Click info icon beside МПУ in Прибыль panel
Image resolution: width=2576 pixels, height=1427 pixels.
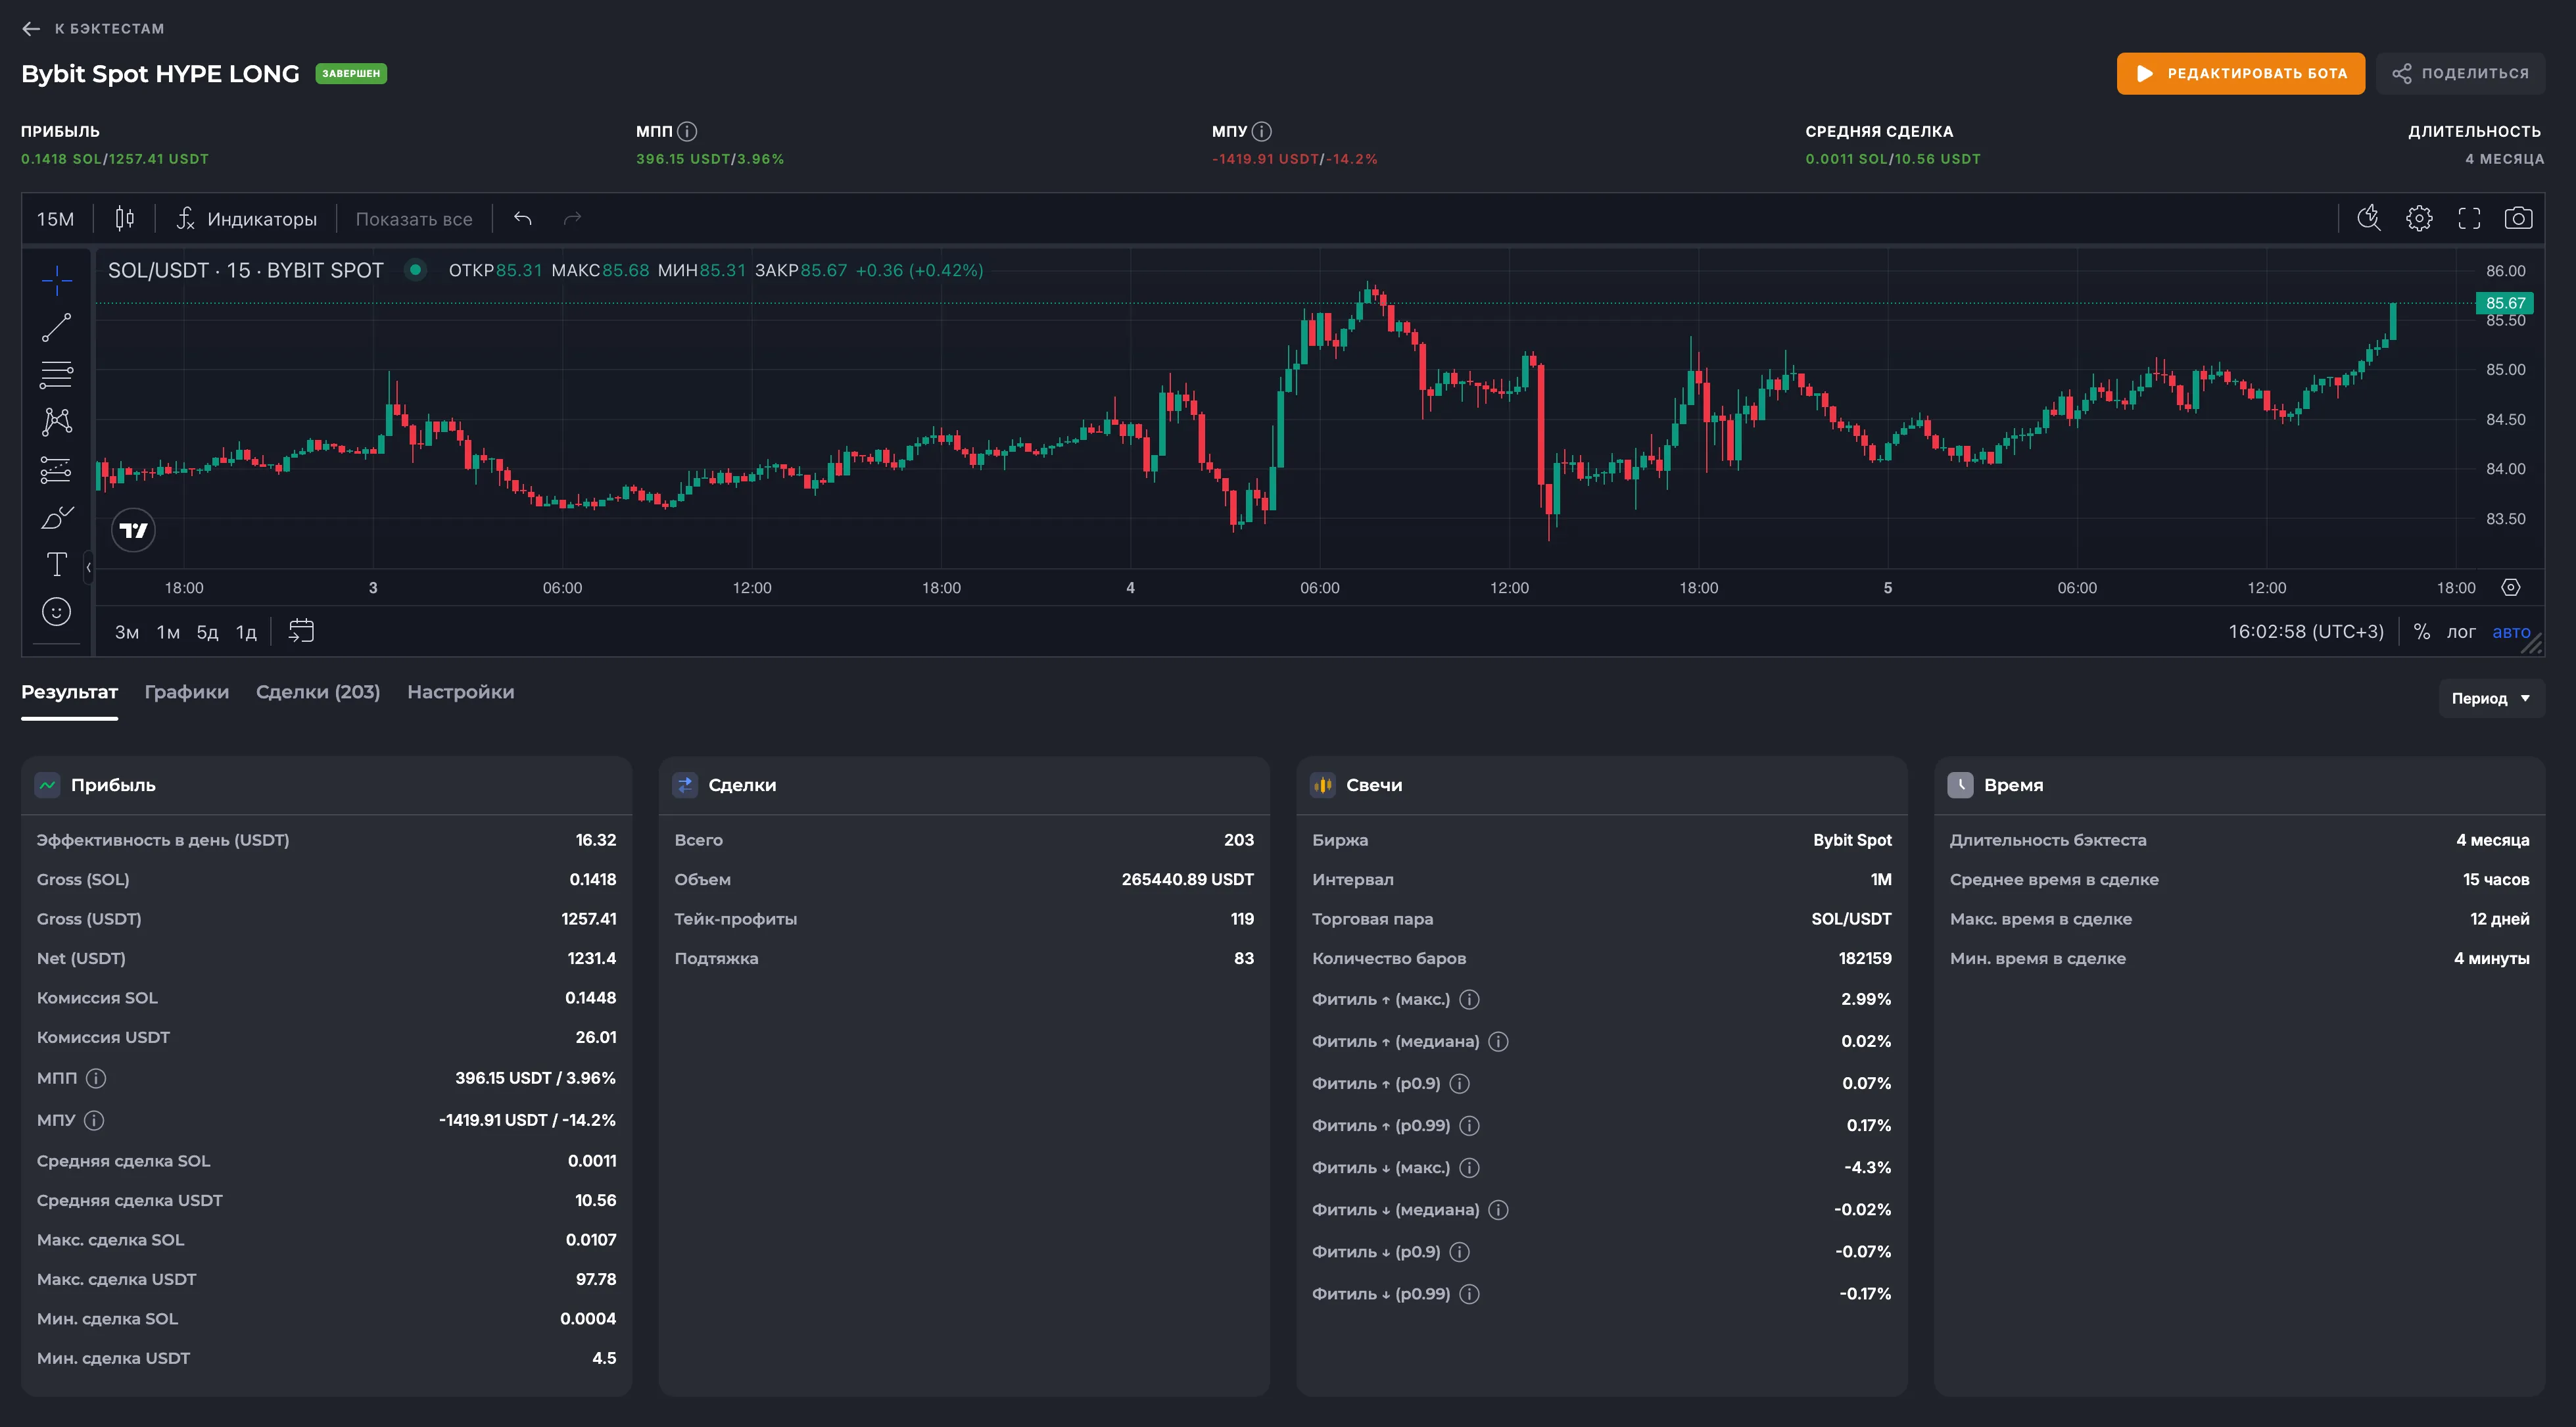(x=94, y=1120)
